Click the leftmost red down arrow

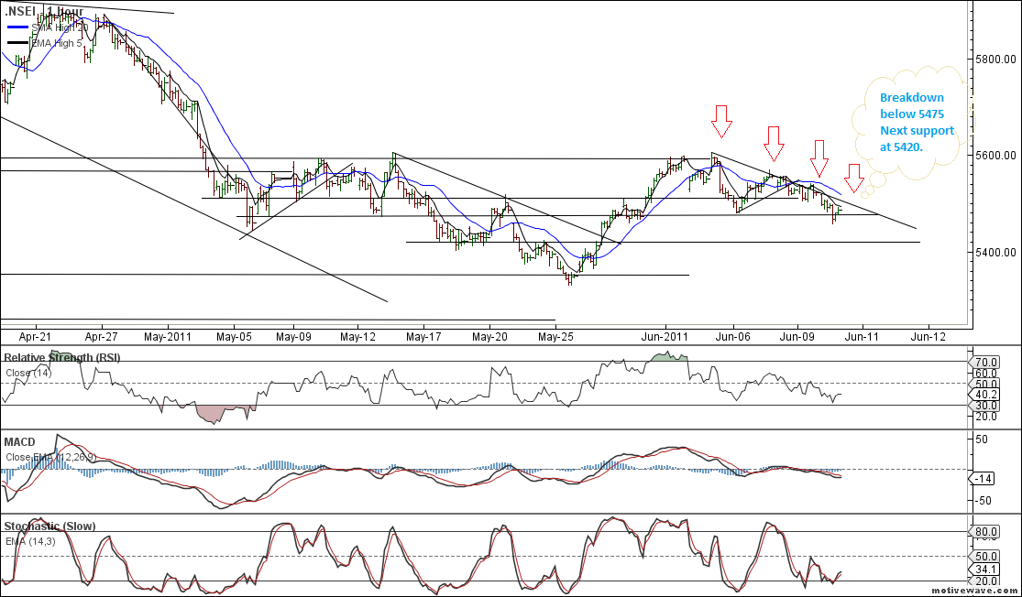click(x=722, y=118)
